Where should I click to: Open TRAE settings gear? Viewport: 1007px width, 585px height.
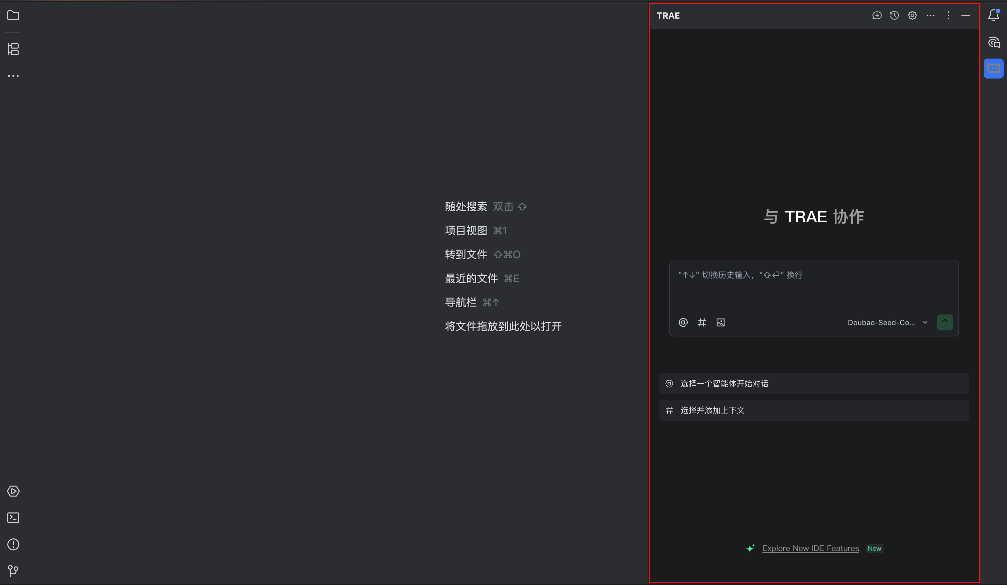(912, 16)
